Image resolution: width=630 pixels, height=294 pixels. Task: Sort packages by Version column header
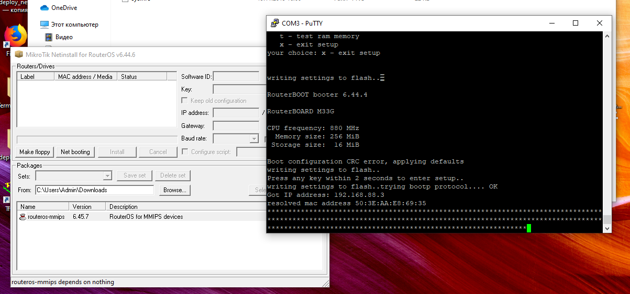(87, 207)
